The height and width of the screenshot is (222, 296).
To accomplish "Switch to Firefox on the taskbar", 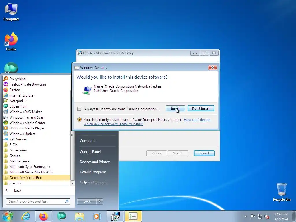I will (x=43, y=216).
